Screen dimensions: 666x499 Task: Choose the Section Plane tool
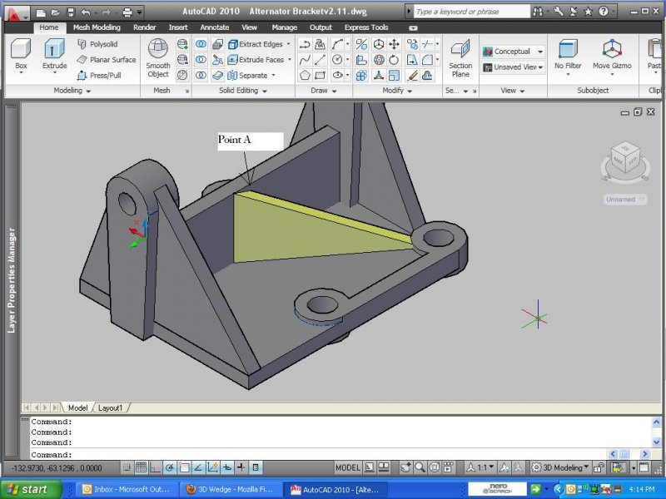(460, 51)
